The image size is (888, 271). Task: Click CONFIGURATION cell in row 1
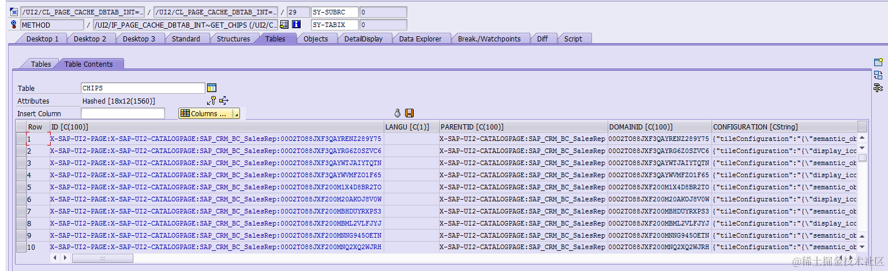point(784,139)
